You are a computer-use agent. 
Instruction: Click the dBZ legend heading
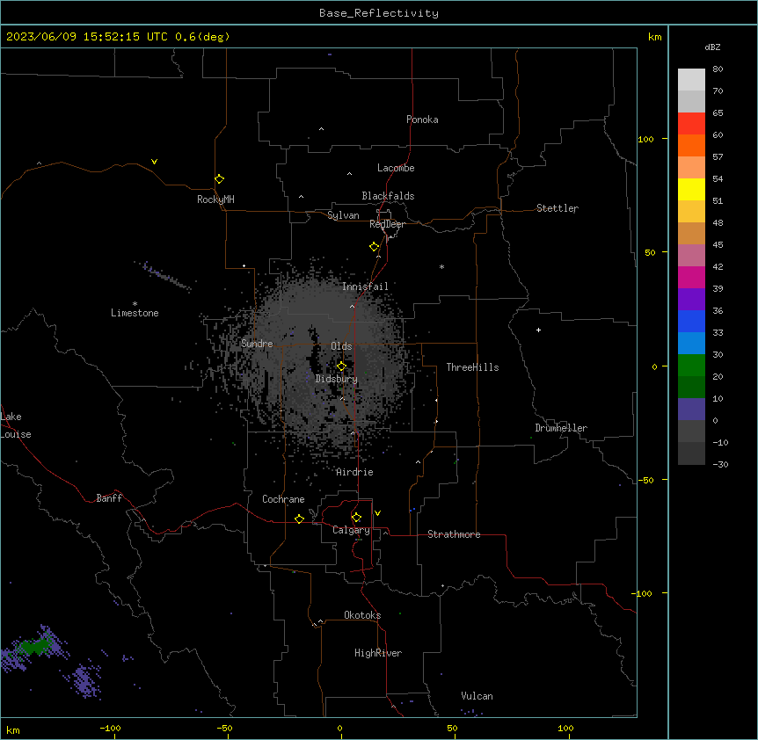pos(712,47)
